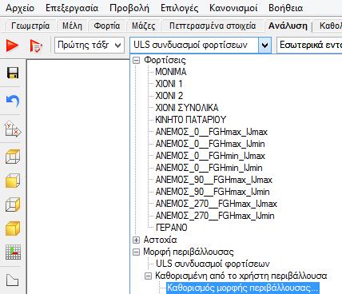Screen dimensions: 342x294
Task: Collapse the Φορτίσεις tree node
Action: 136,61
